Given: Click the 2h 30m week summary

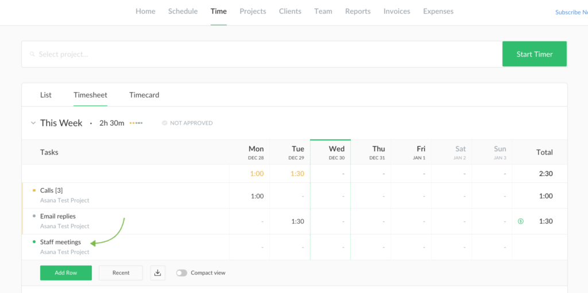Looking at the screenshot, I should pos(112,123).
